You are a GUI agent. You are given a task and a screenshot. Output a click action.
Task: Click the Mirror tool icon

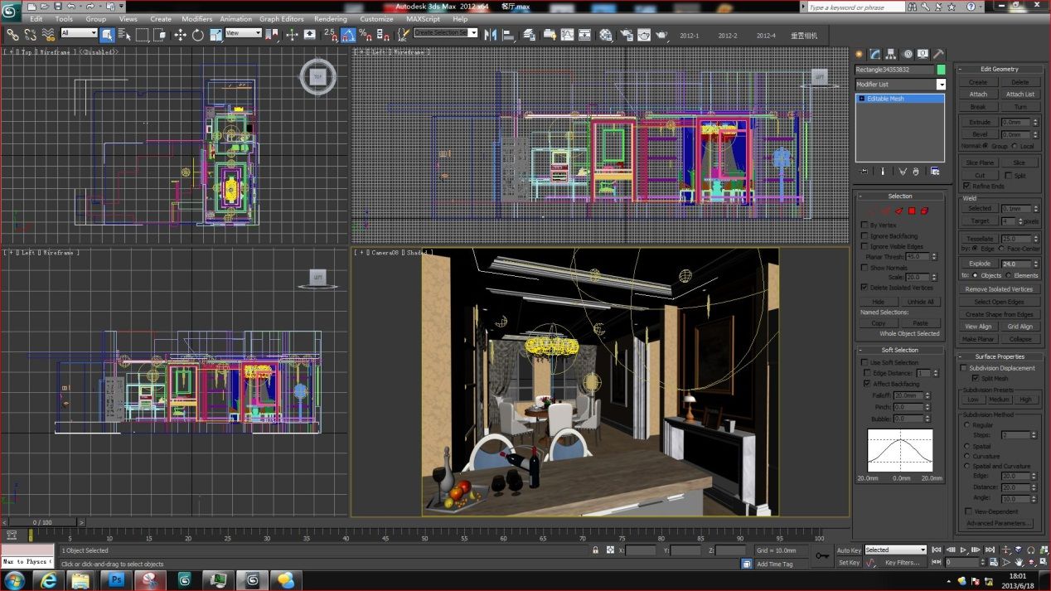[x=490, y=35]
